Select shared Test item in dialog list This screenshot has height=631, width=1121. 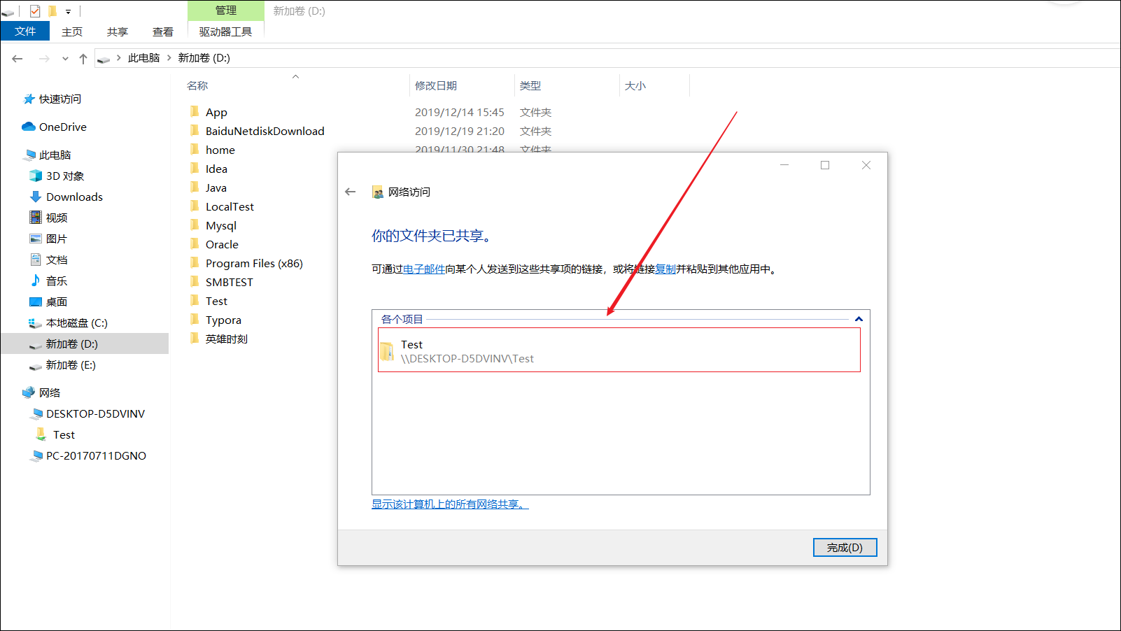[619, 350]
